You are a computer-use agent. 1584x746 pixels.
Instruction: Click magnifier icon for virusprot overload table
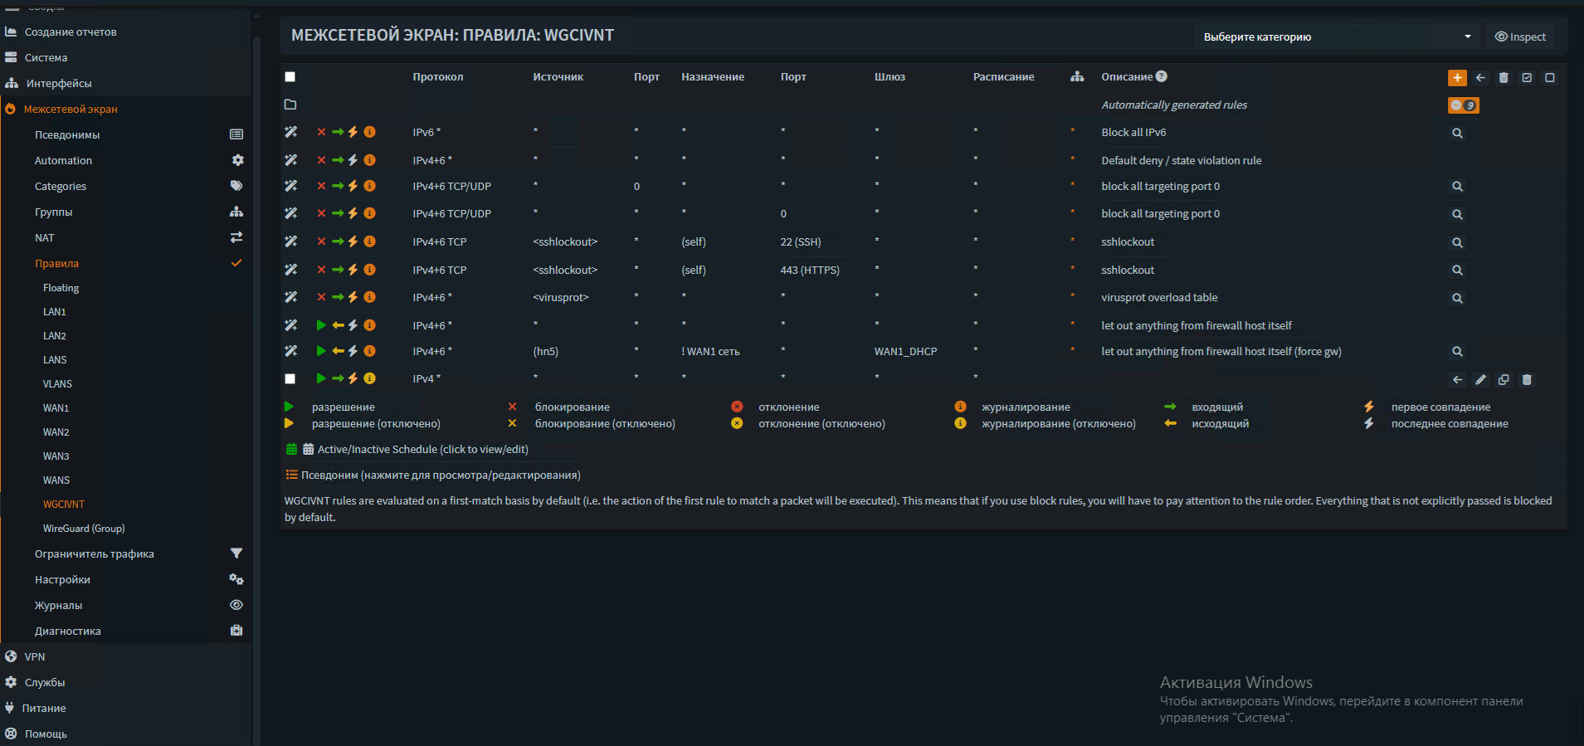1457,299
